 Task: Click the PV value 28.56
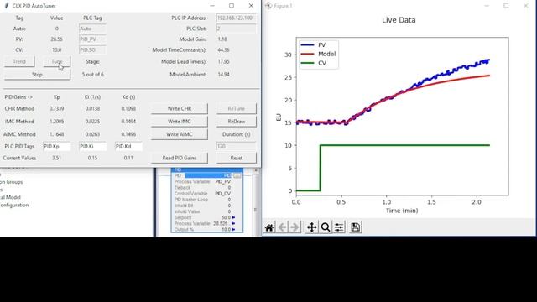click(56, 39)
